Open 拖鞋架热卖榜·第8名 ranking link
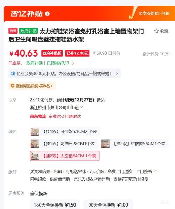 click(x=32, y=86)
